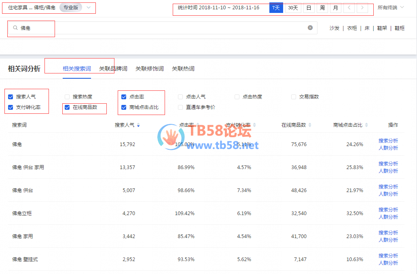The width and height of the screenshot is (417, 274).
Task: Click the 衣柜 suggested keyword
Action: (x=352, y=28)
